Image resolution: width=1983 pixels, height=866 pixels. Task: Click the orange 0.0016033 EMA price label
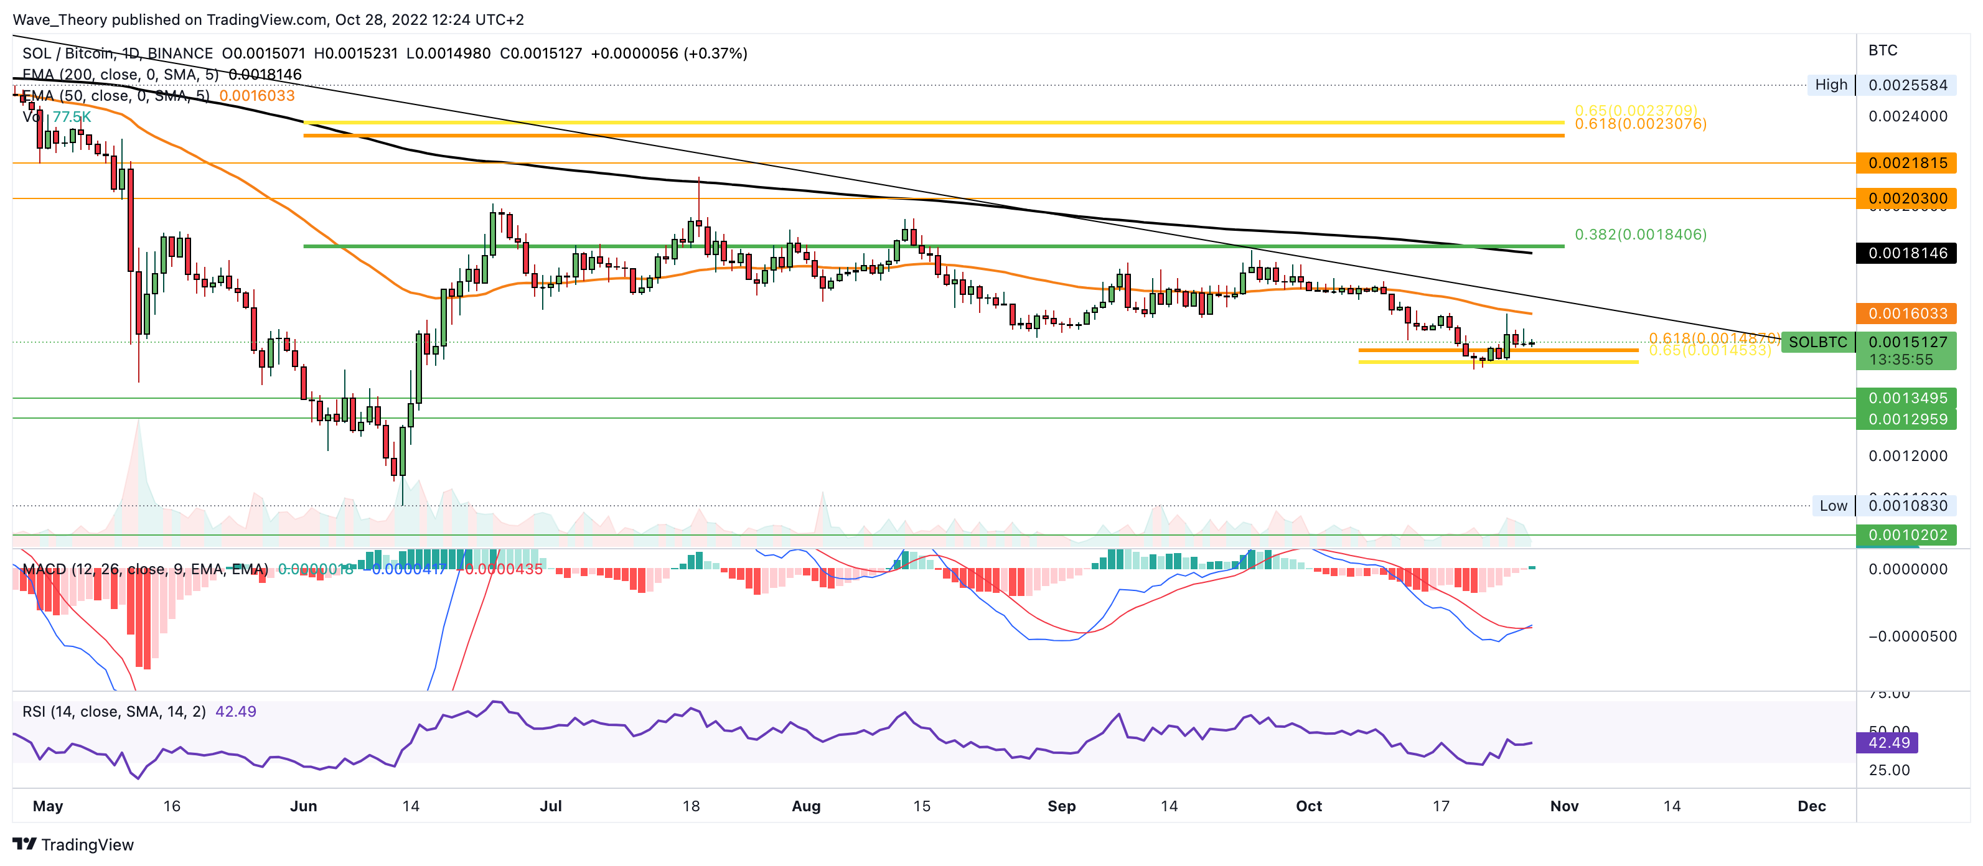click(x=1907, y=314)
